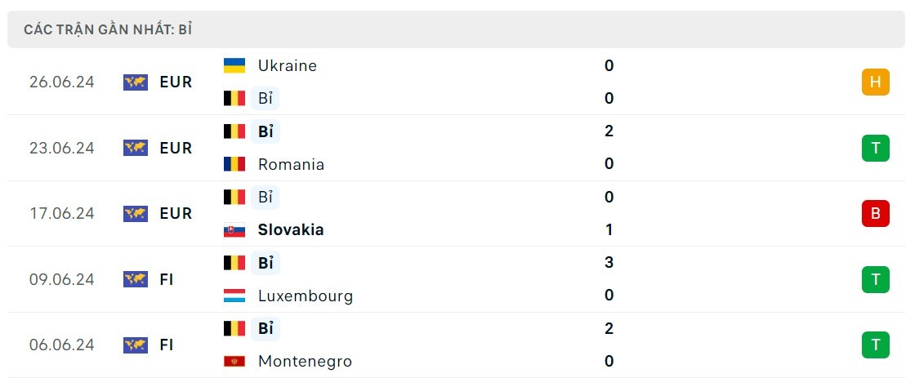Open the Slovakia team link
906x378 pixels.
point(291,229)
